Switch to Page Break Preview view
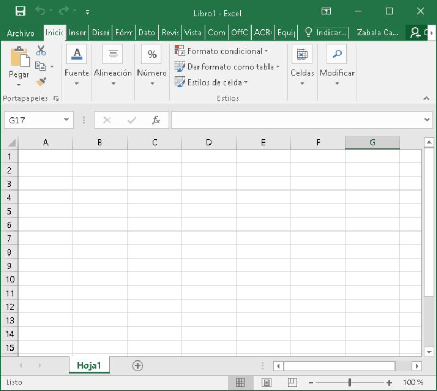The height and width of the screenshot is (391, 437). (292, 382)
